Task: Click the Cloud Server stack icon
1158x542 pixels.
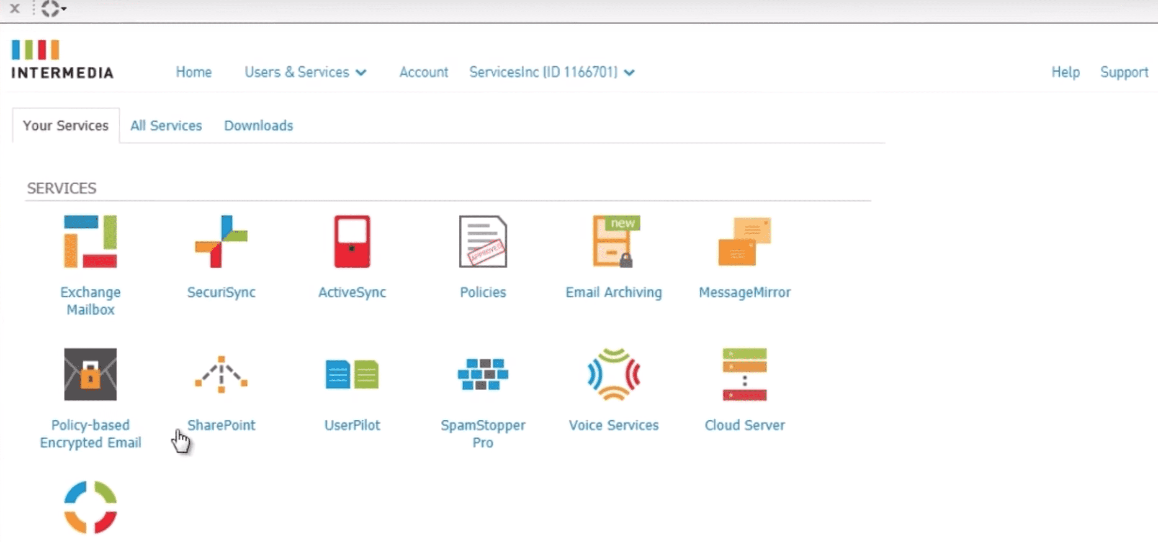Action: point(744,374)
